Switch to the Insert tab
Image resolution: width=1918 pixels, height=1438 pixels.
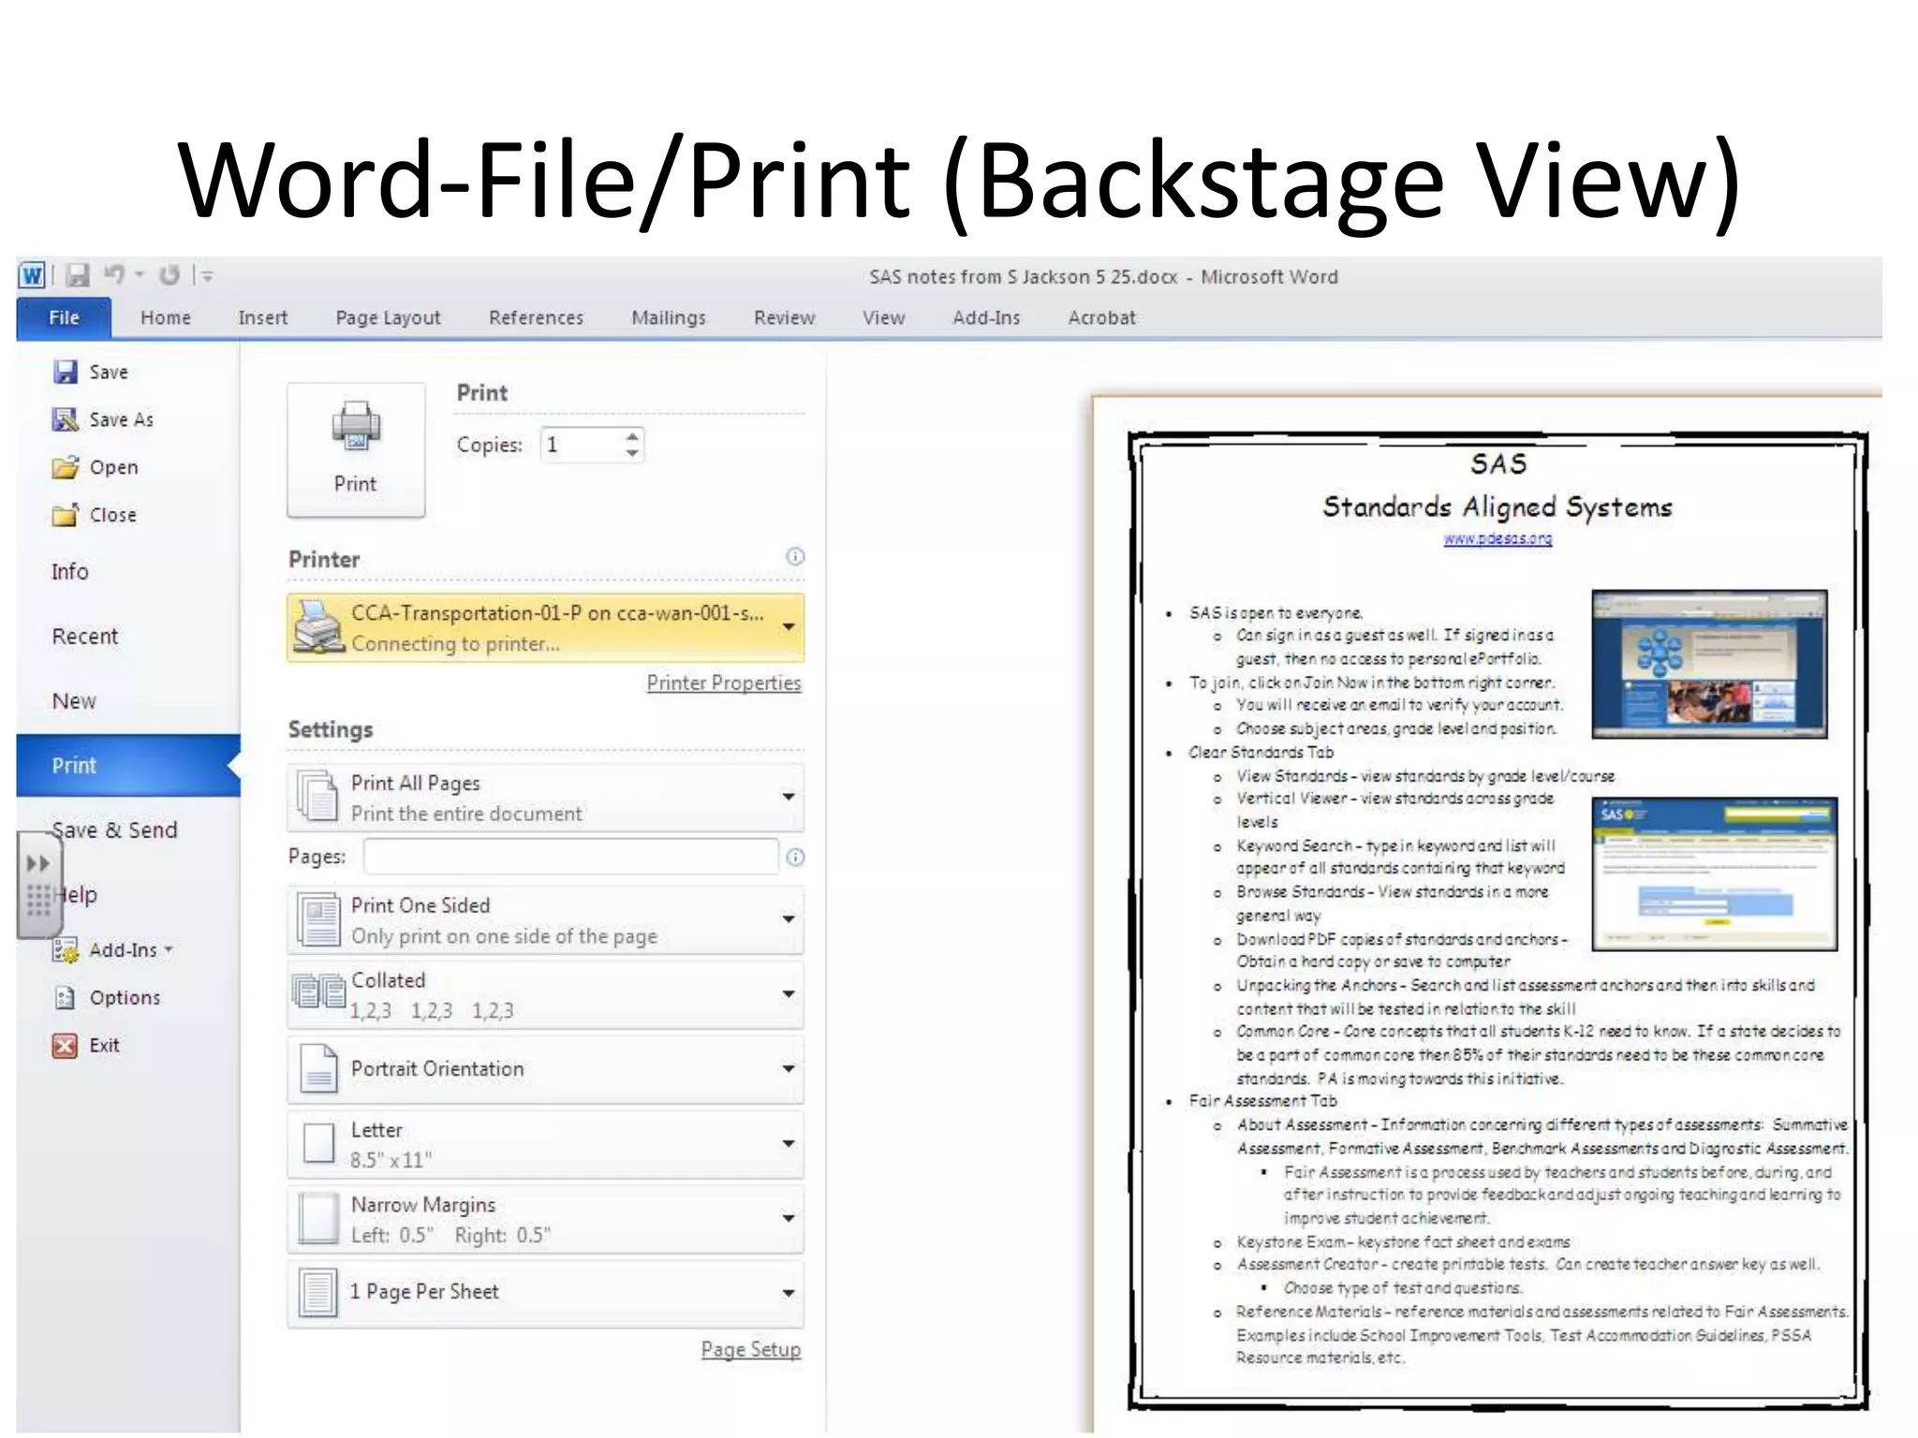click(263, 317)
